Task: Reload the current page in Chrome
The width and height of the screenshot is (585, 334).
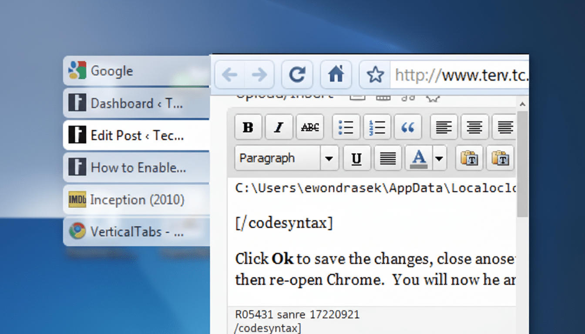Action: (297, 74)
